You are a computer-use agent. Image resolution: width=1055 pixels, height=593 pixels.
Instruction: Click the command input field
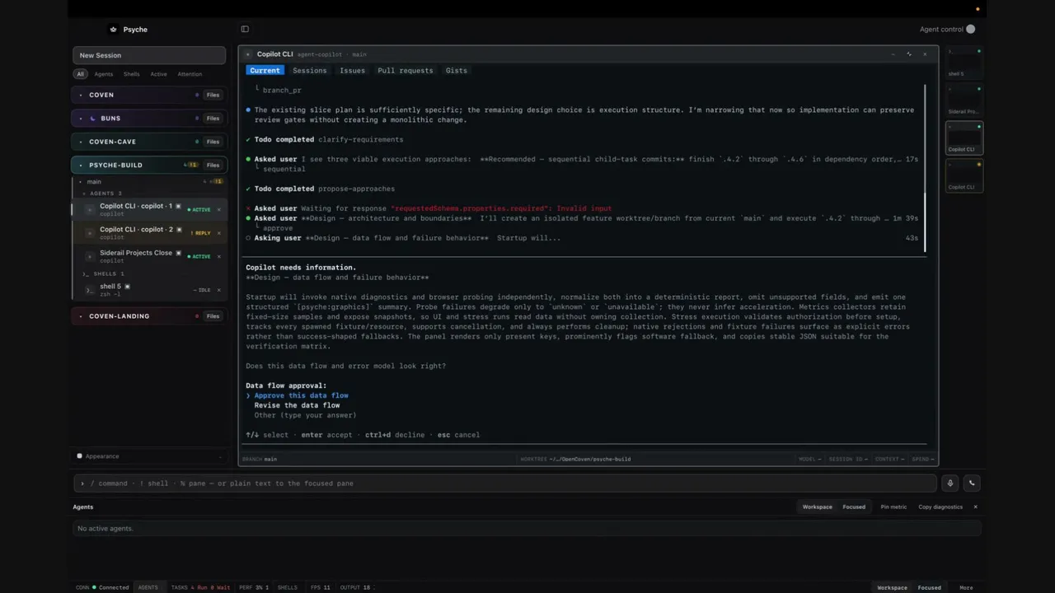[x=505, y=483]
